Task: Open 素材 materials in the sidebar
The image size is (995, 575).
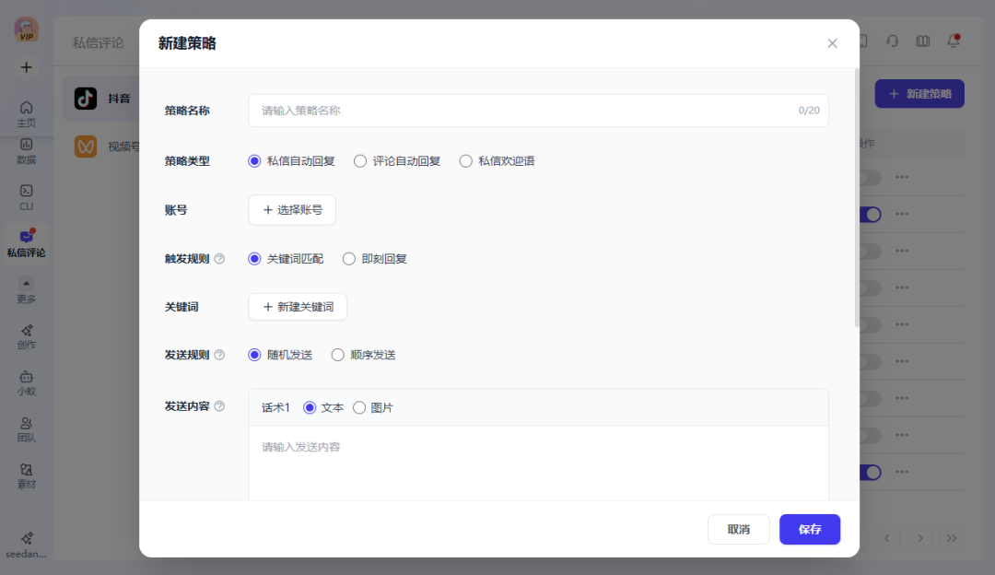Action: pyautogui.click(x=26, y=476)
